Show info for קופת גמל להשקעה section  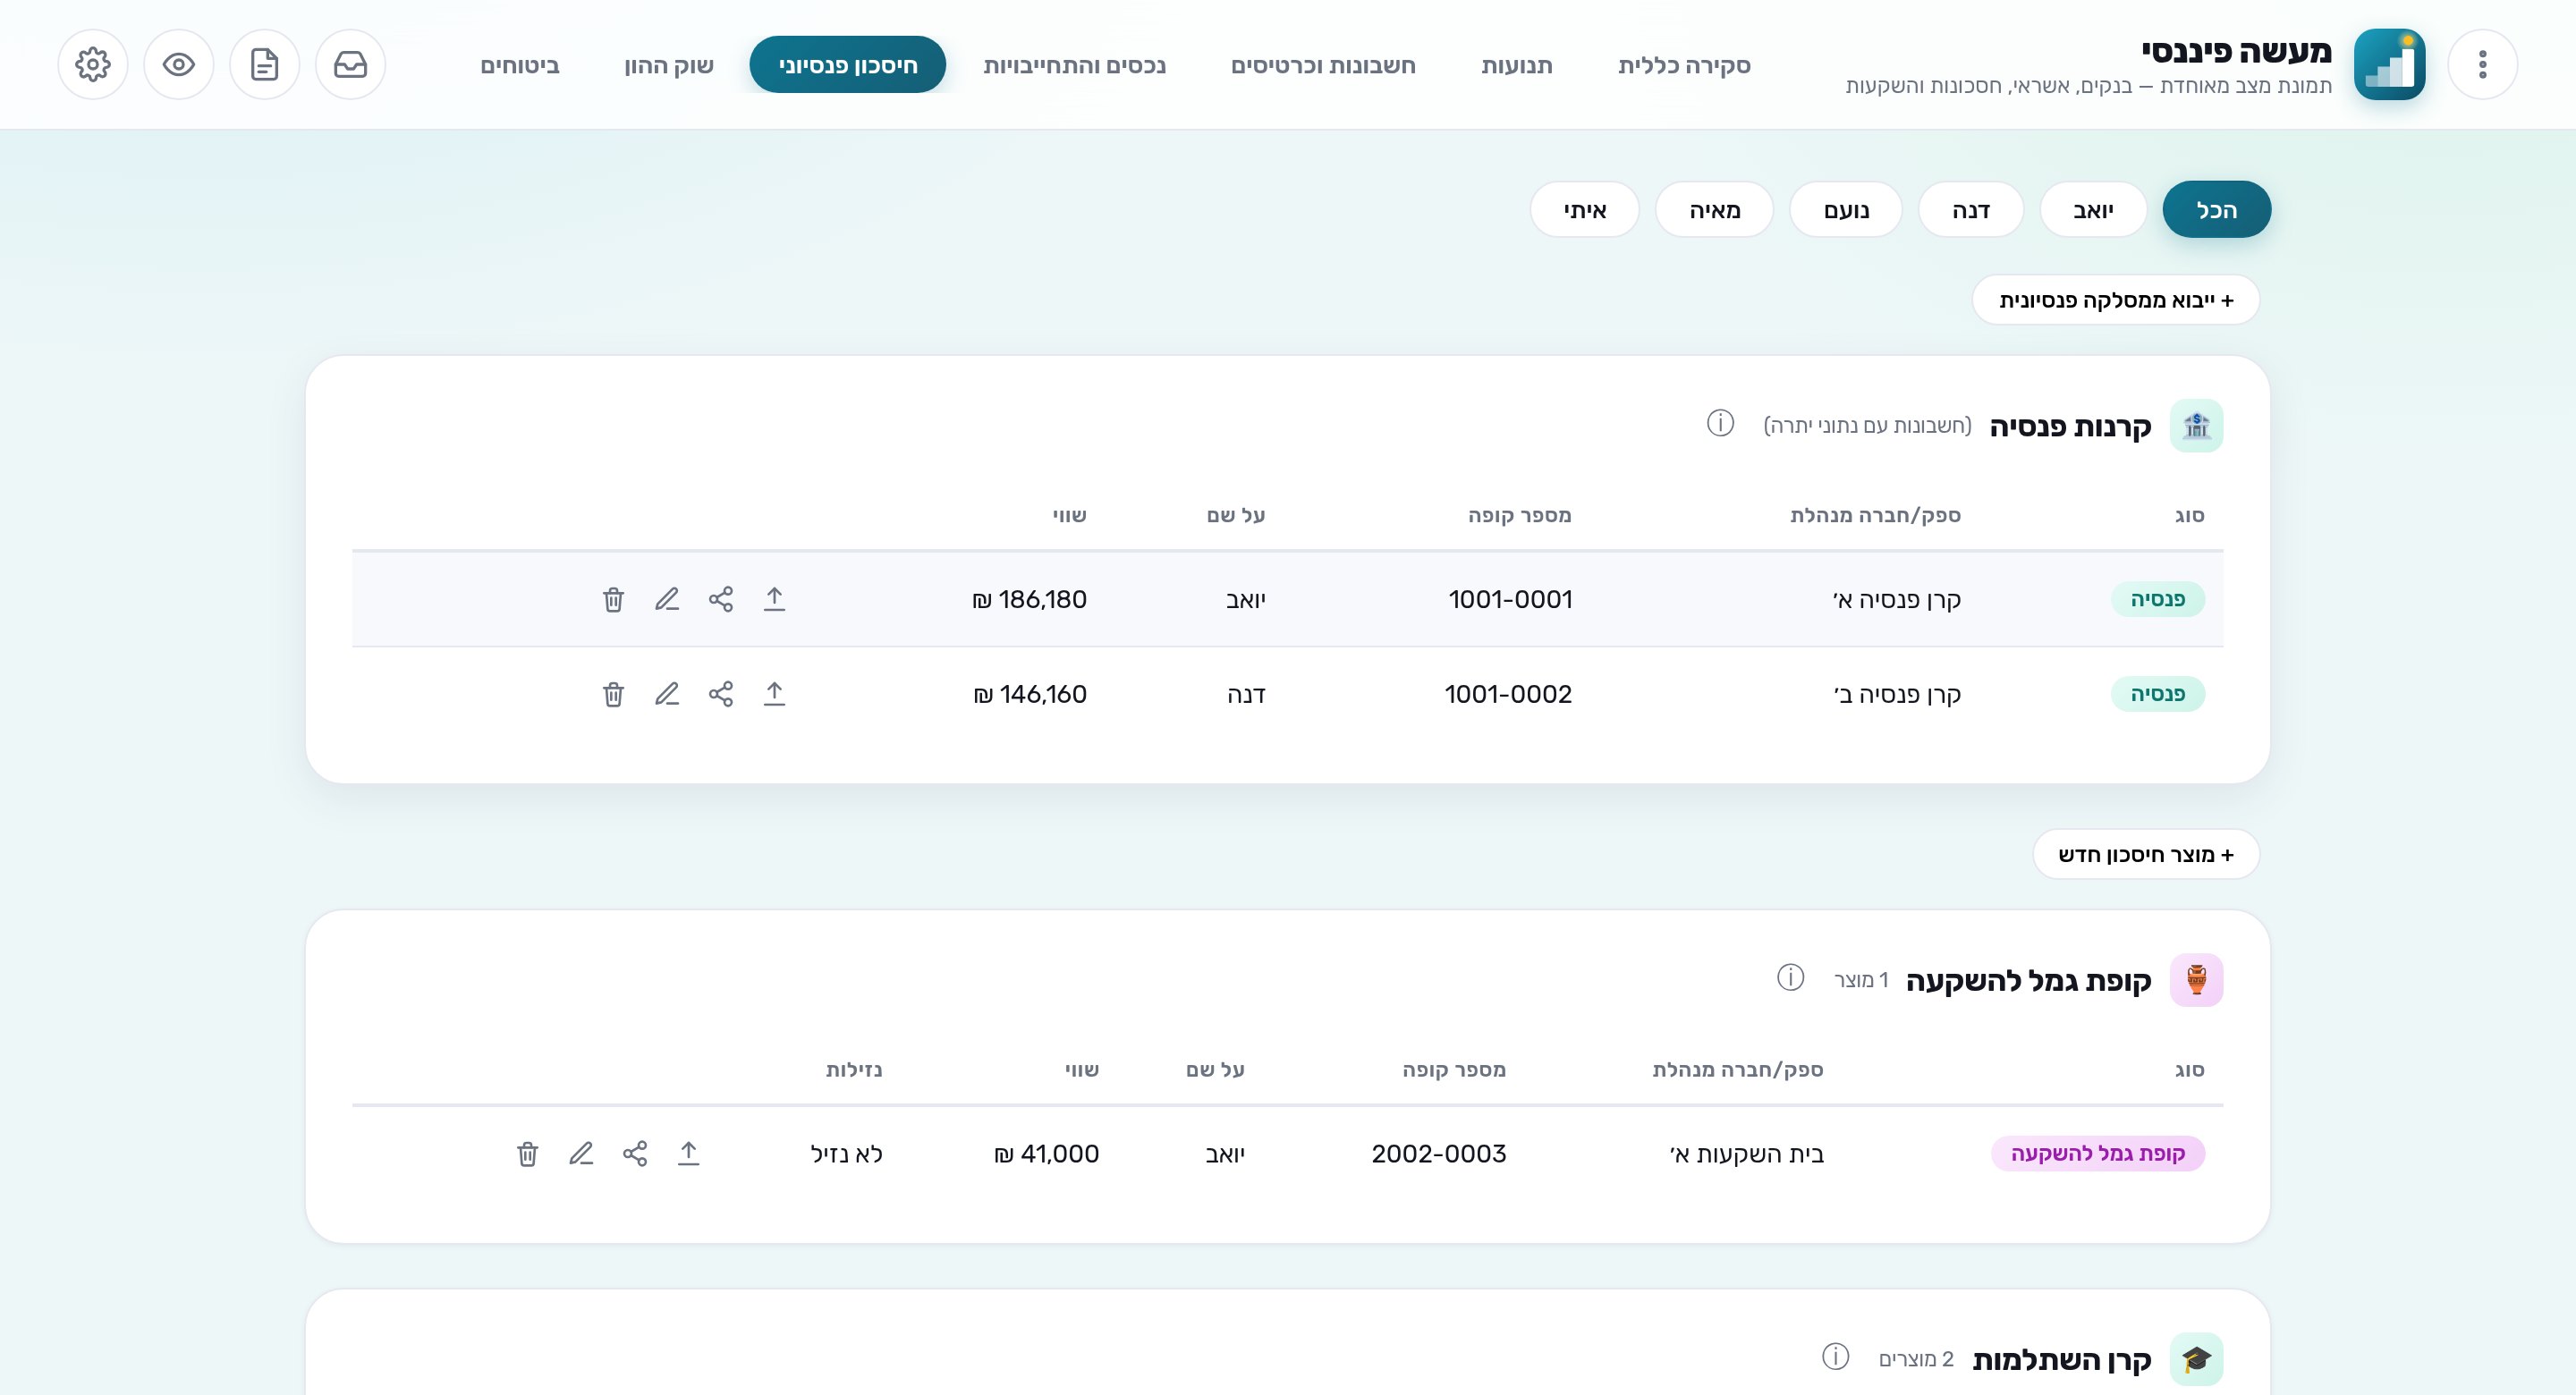click(x=1790, y=978)
